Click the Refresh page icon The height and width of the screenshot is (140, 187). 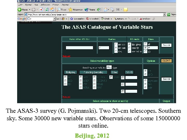47,10
